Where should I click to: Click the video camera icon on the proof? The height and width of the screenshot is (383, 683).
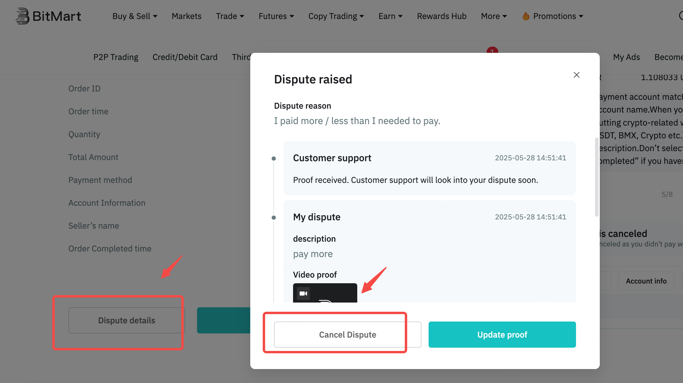(303, 293)
